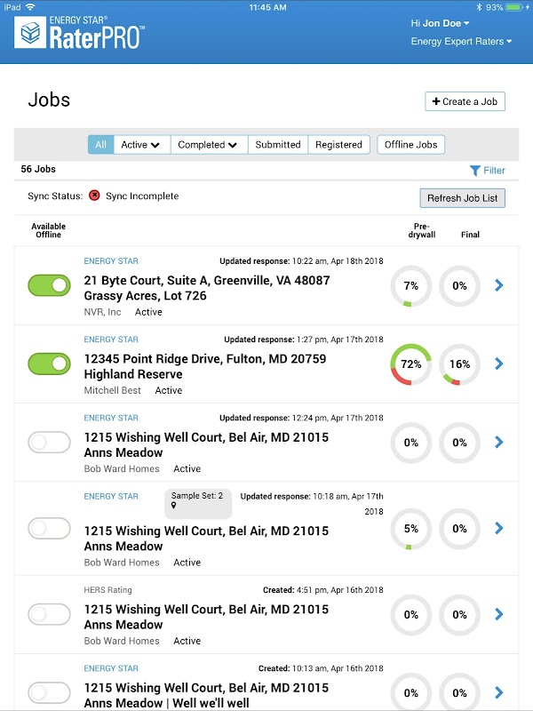Open the Energy Expert Raters dropdown
The width and height of the screenshot is (533, 711).
(x=461, y=41)
